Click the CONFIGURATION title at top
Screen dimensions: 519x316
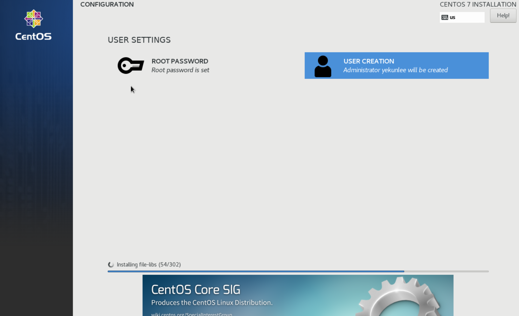[107, 4]
